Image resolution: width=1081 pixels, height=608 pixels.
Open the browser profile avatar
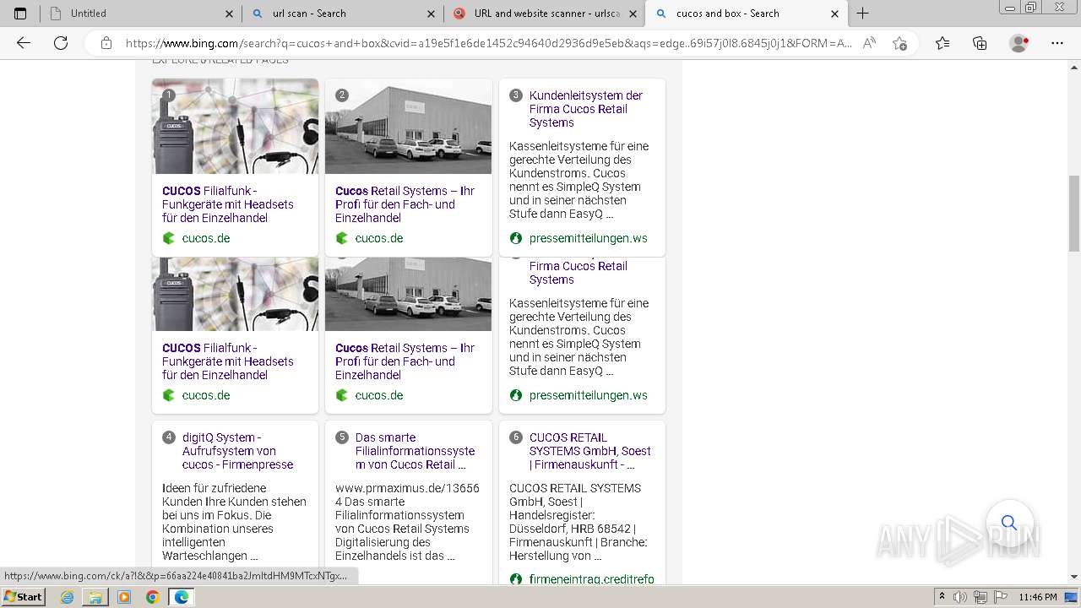[x=1019, y=43]
